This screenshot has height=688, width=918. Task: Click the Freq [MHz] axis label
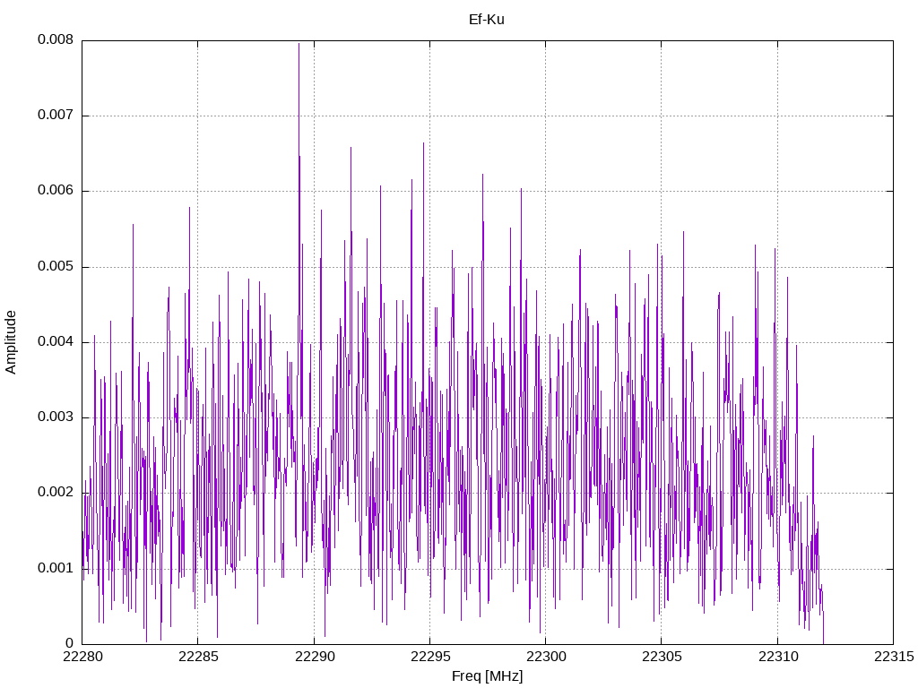[487, 676]
